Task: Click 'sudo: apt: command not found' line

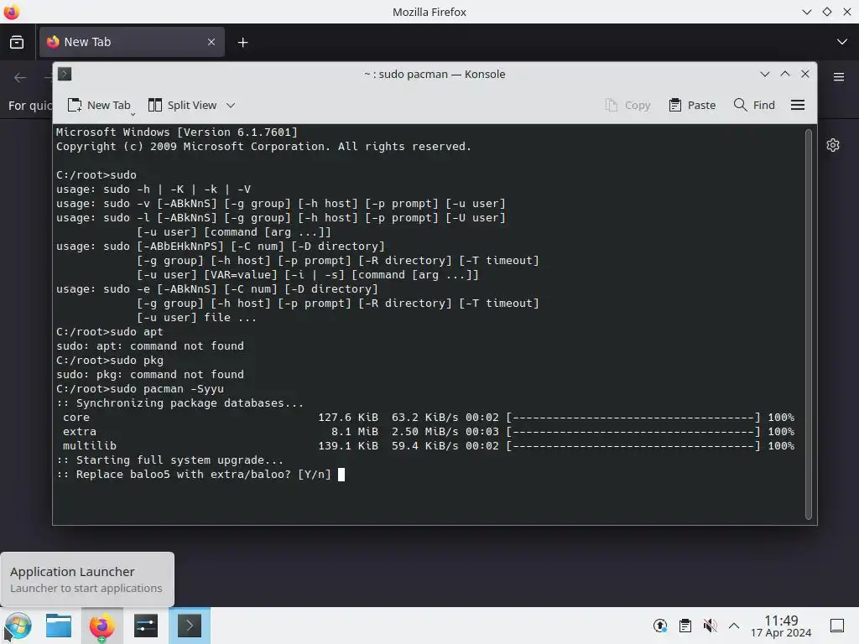Action: coord(150,346)
